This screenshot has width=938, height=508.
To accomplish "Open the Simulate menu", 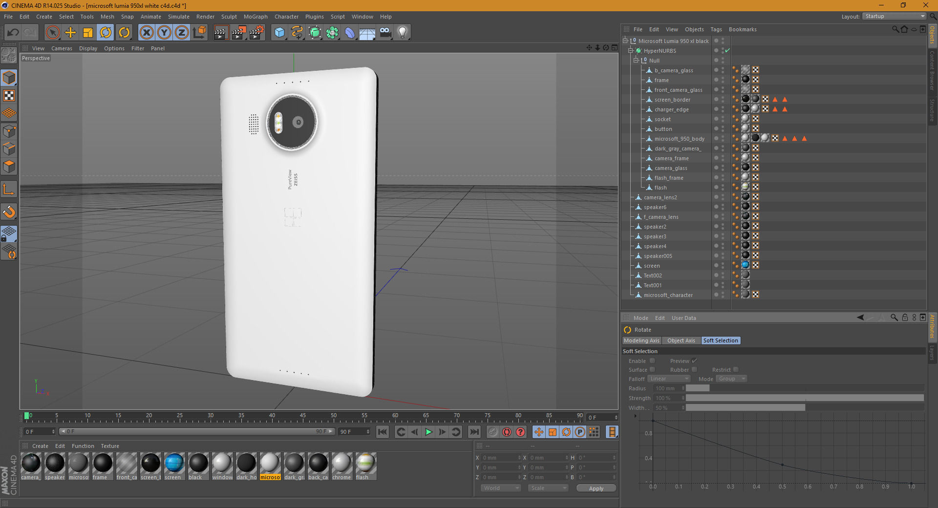I will (179, 17).
